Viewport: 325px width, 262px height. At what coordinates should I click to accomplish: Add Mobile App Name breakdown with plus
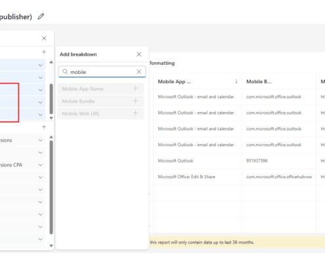click(135, 88)
